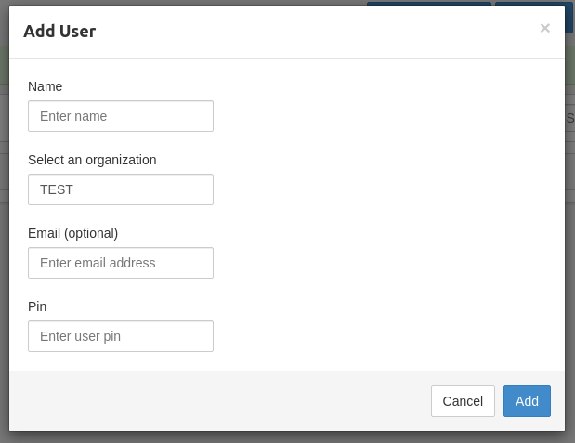Click the Enter name input field
The height and width of the screenshot is (443, 575).
click(x=121, y=116)
